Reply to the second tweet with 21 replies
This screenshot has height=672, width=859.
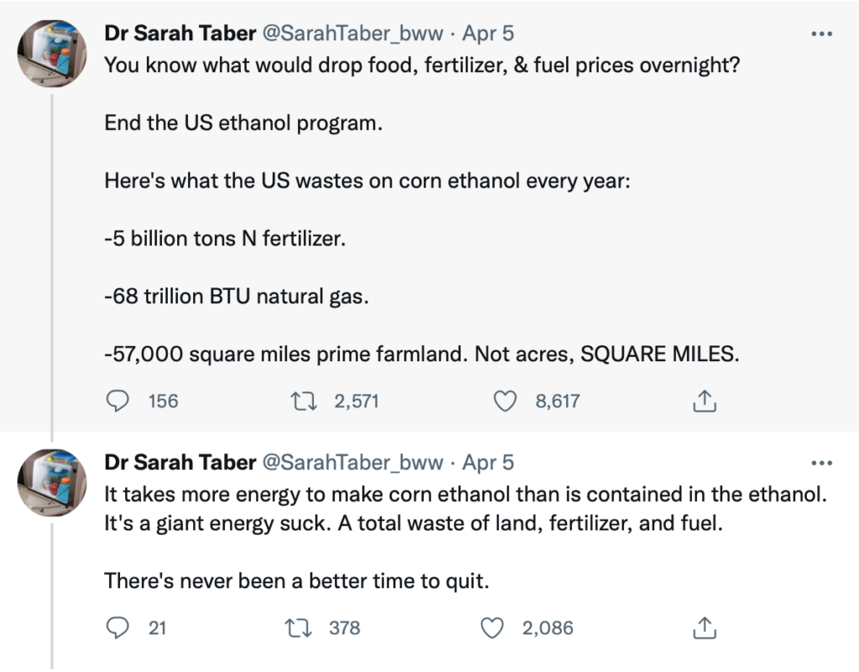pos(118,627)
